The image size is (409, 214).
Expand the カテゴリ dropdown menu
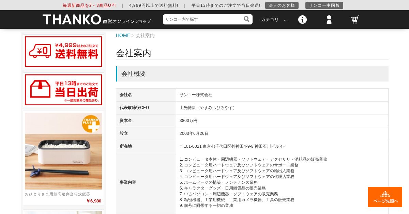point(274,20)
